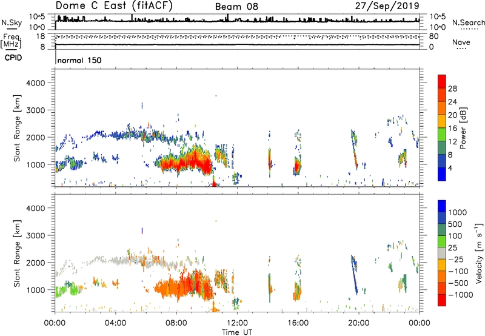
Task: Click the 'CPID' label
Action: [x=13, y=58]
